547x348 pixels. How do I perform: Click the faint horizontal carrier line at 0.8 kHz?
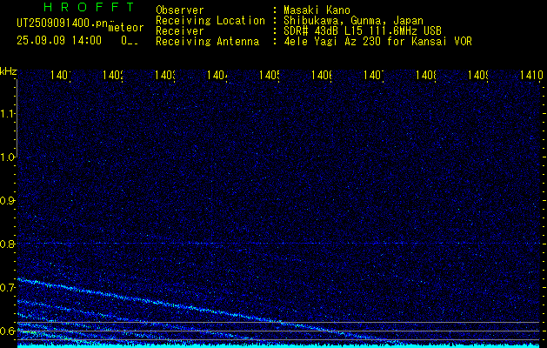click(x=278, y=243)
